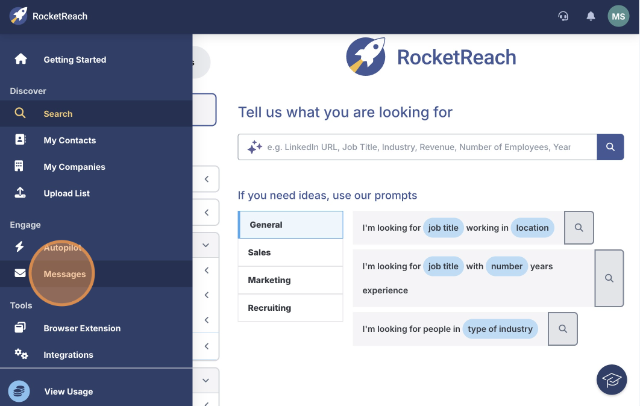Click the 'If you need ideas, use our prompts' text
This screenshot has height=406, width=640.
pyautogui.click(x=327, y=195)
